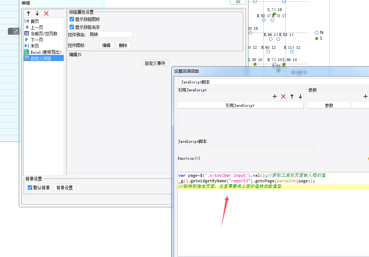Screen dimensions: 369x257
Task: Click chart data label S,74 18
Action: point(274,10)
